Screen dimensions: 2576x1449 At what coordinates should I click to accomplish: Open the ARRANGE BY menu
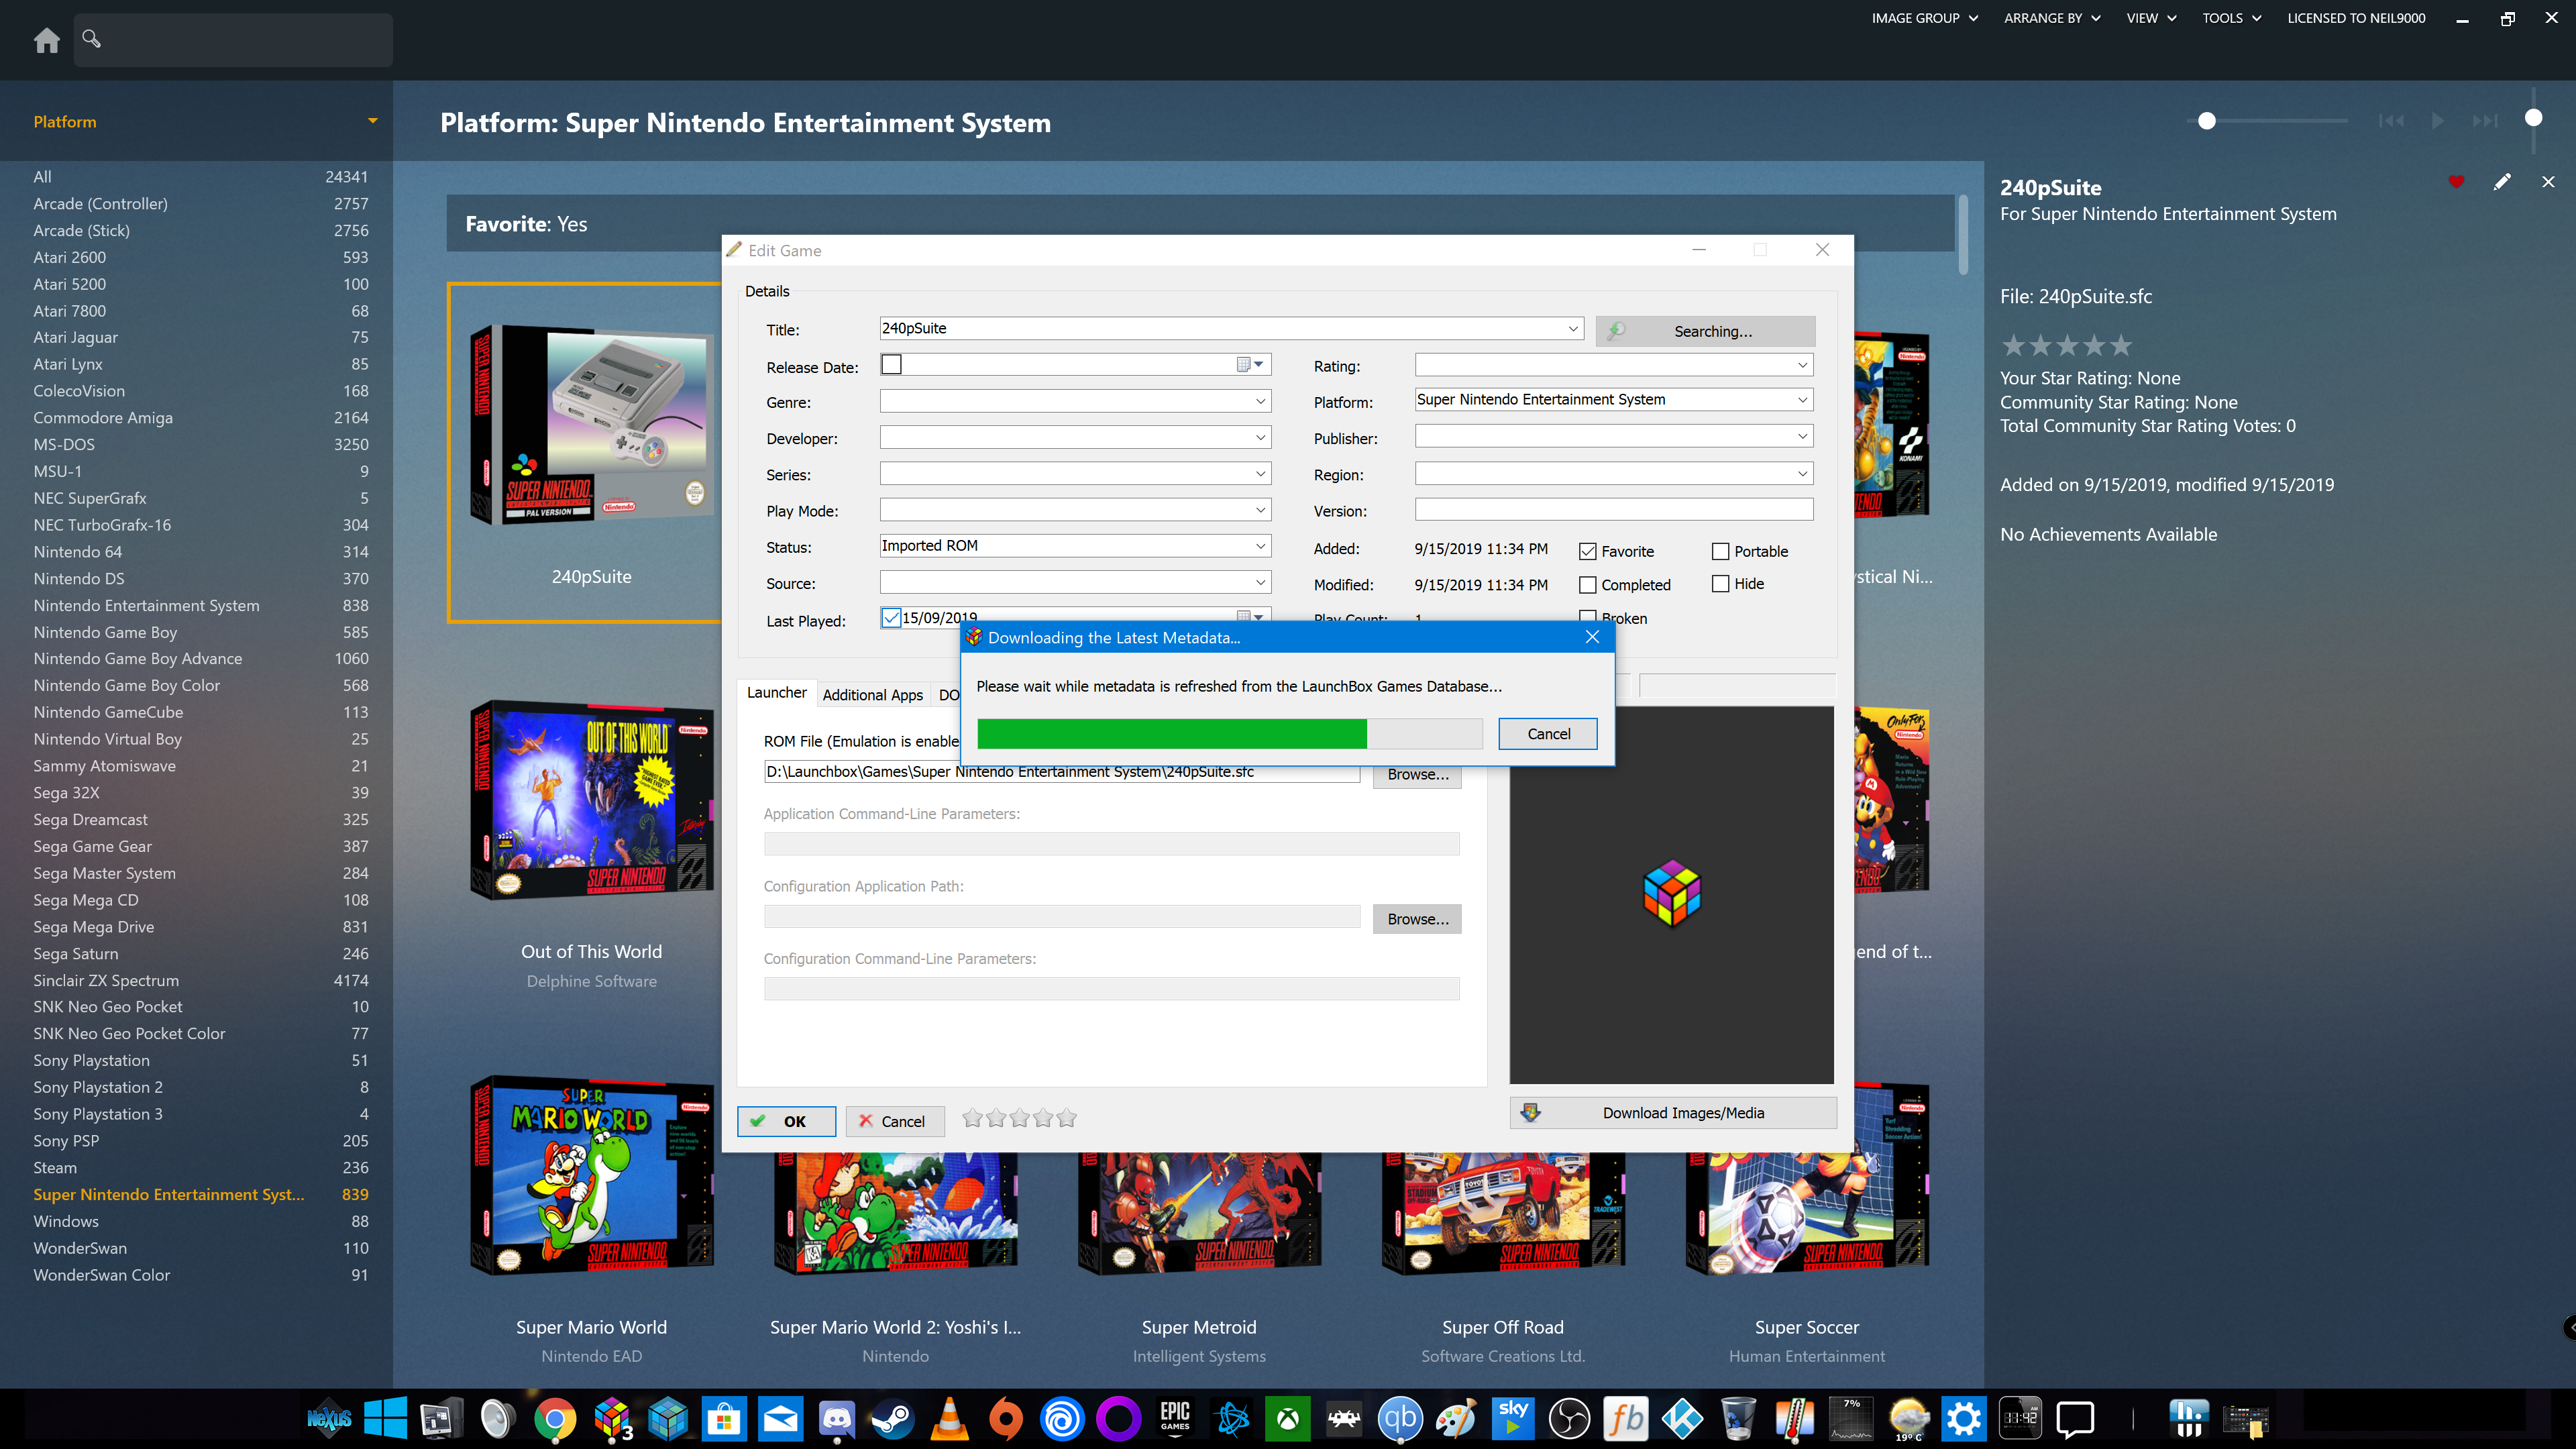[x=2052, y=18]
